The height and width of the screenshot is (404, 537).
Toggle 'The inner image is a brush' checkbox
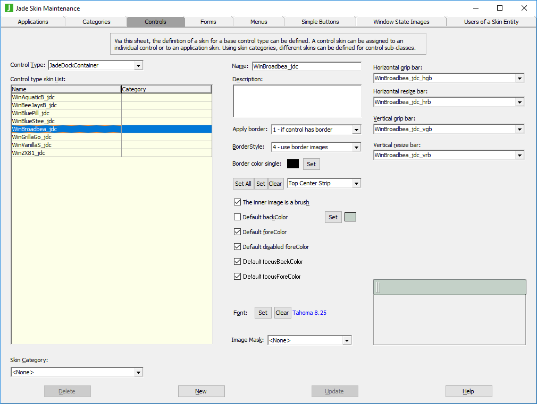[x=237, y=202]
